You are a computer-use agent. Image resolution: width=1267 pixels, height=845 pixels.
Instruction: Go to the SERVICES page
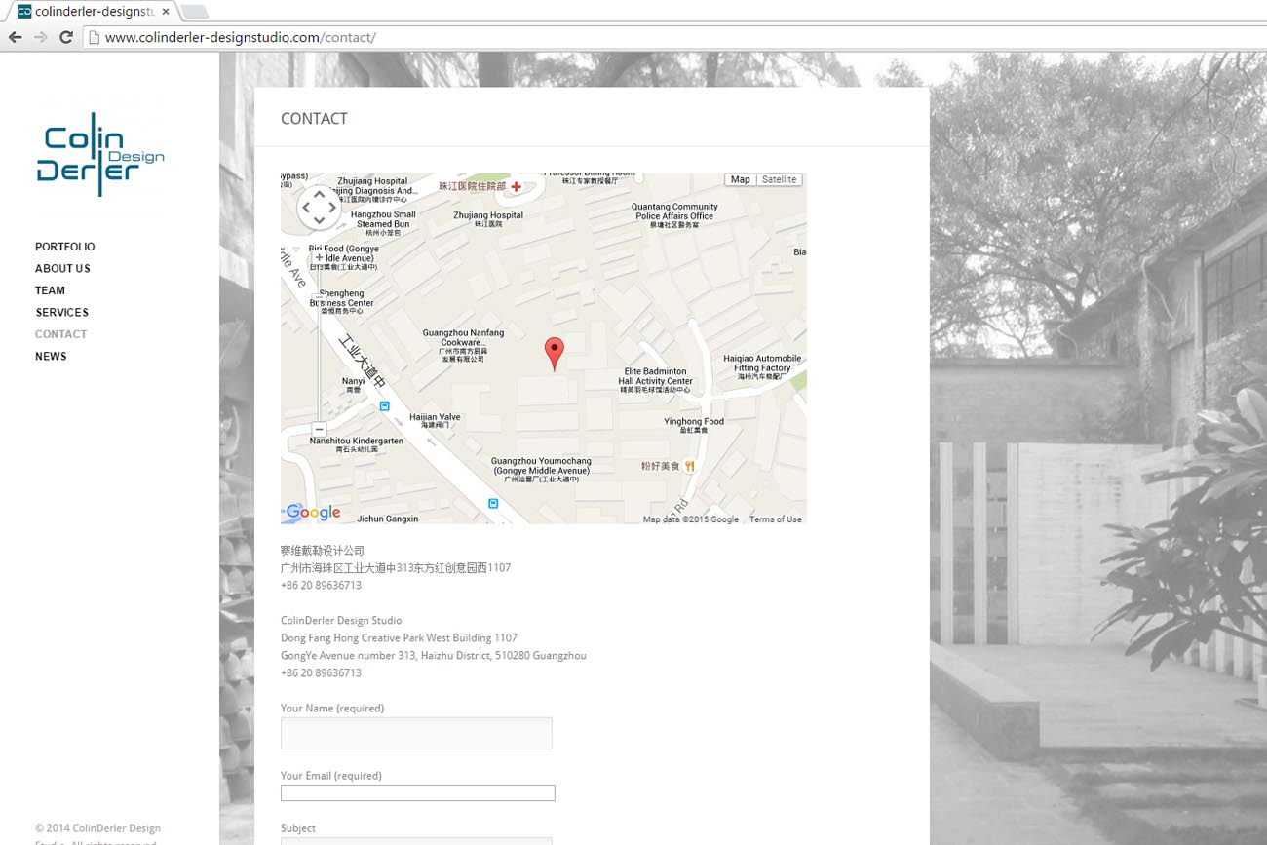click(x=61, y=313)
